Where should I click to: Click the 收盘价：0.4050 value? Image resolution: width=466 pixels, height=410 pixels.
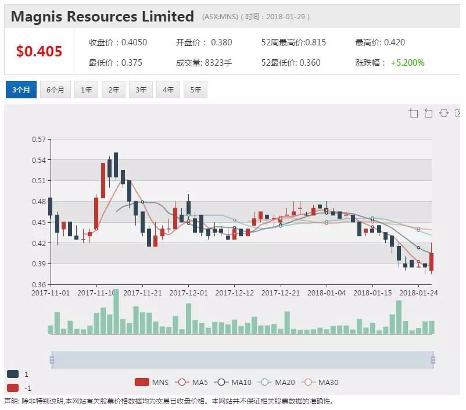click(x=118, y=42)
